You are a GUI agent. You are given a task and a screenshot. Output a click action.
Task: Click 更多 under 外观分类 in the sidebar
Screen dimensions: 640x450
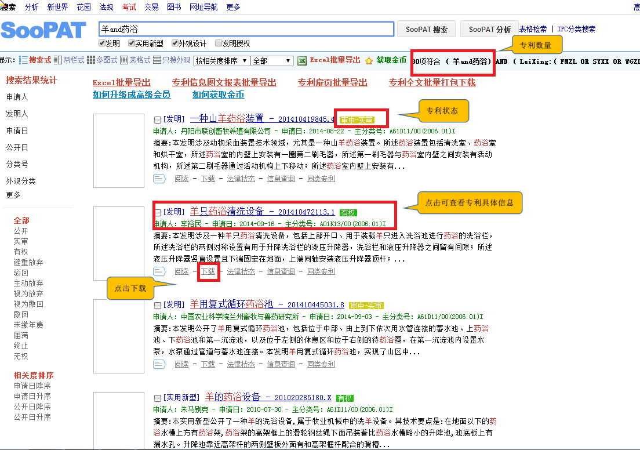[13, 195]
